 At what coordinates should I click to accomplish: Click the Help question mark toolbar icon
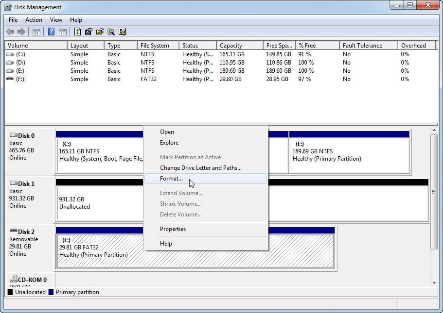pos(51,32)
